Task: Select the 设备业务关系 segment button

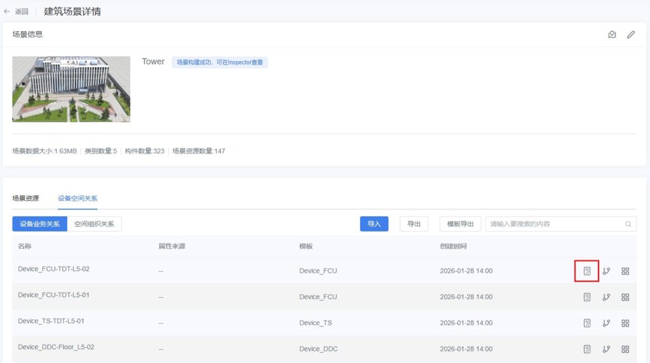Action: (39, 224)
